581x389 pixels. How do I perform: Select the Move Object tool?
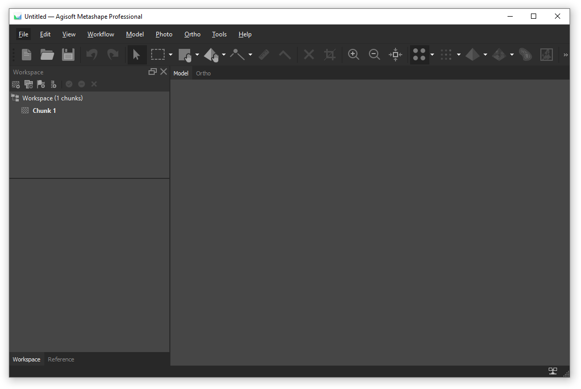pos(211,55)
